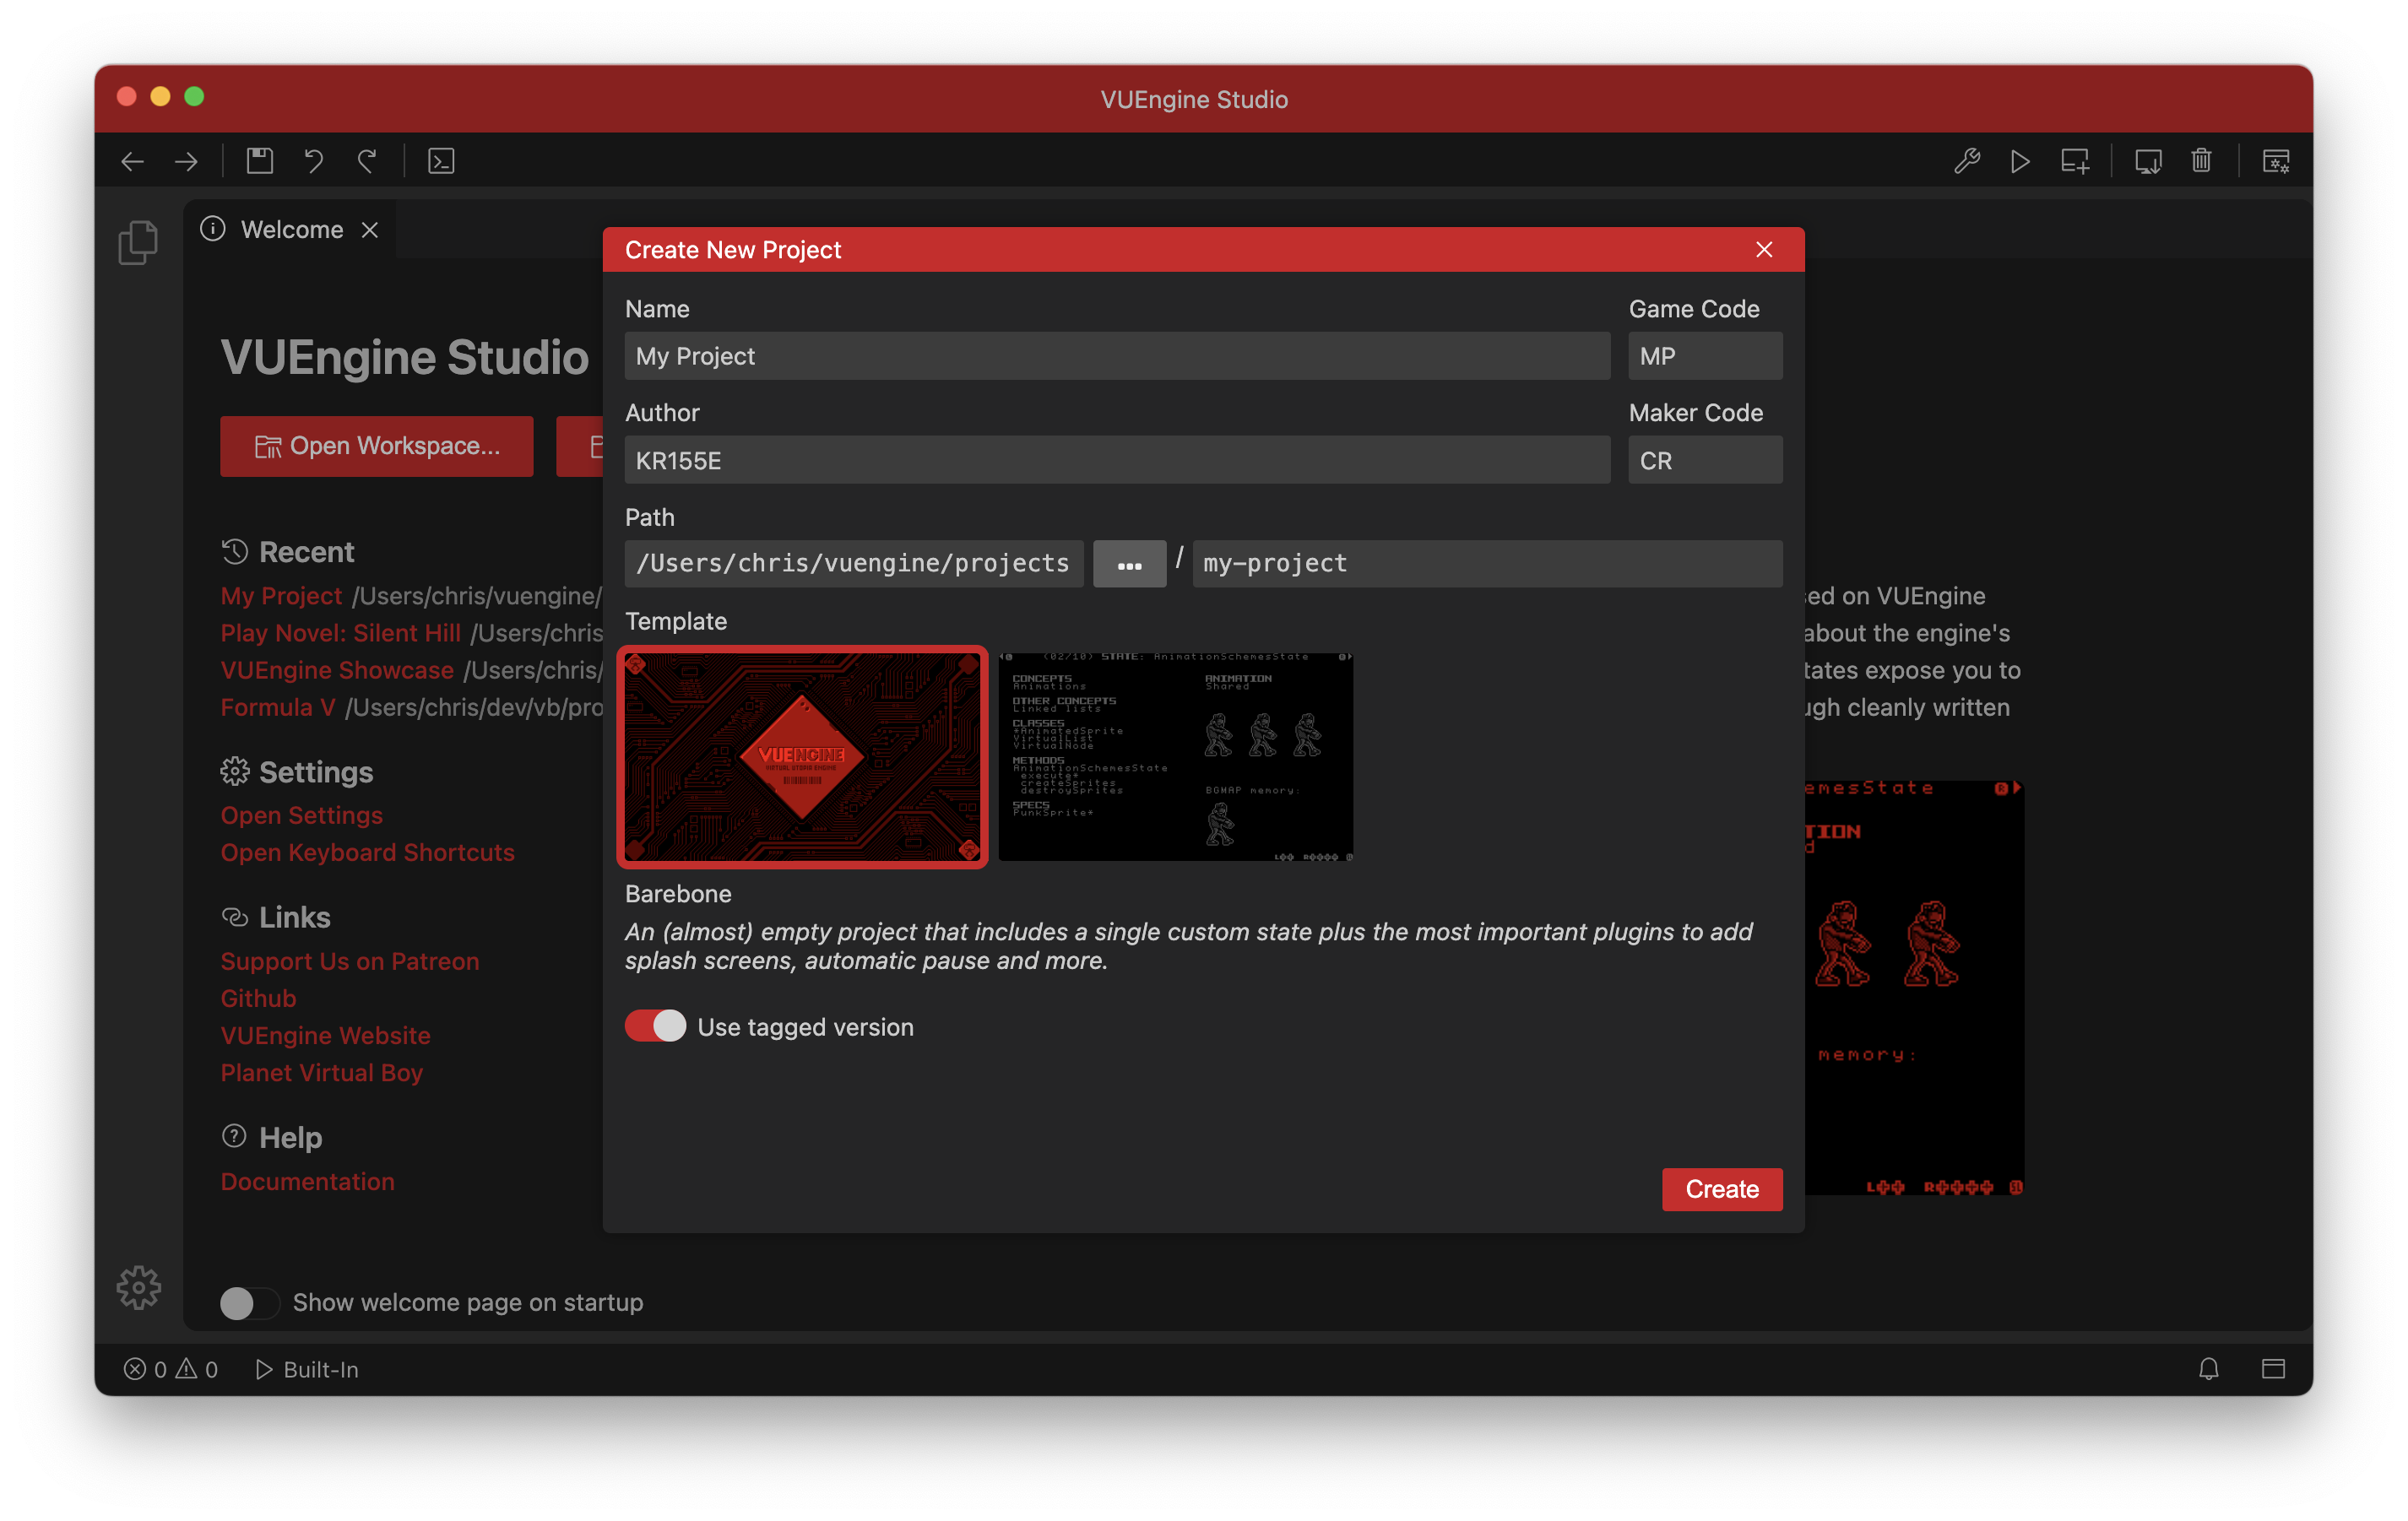
Task: Open recent Play Novel: Silent Hill
Action: coord(340,633)
